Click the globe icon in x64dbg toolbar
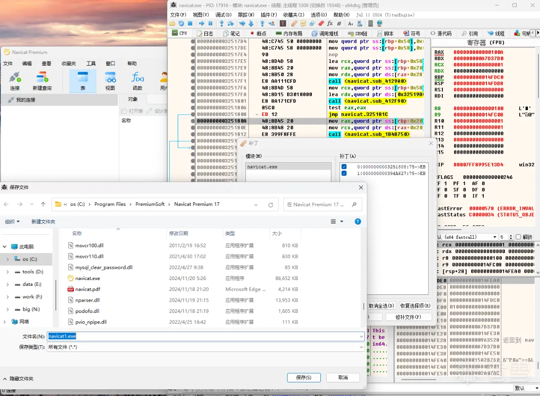The width and height of the screenshot is (540, 396). click(379, 23)
